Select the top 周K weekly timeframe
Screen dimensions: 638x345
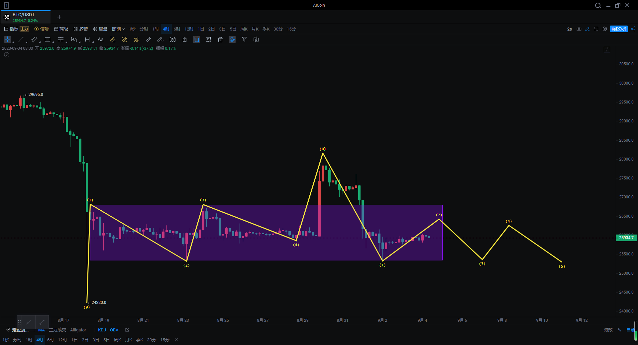(x=244, y=29)
